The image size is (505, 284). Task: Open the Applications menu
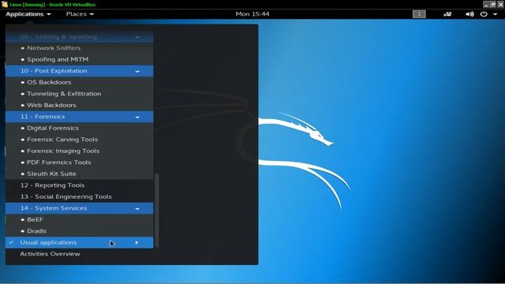28,14
